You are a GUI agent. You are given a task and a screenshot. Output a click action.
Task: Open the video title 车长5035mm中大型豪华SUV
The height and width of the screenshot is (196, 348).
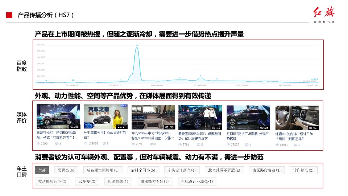tap(153, 136)
